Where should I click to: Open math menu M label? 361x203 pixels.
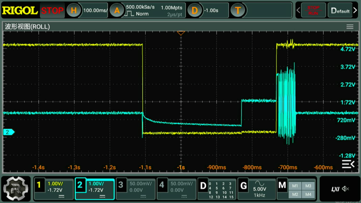282,185
